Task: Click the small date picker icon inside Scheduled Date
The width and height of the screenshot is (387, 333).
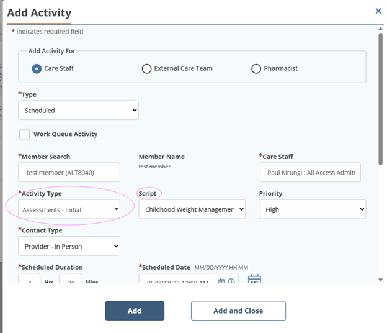Action: click(222, 281)
